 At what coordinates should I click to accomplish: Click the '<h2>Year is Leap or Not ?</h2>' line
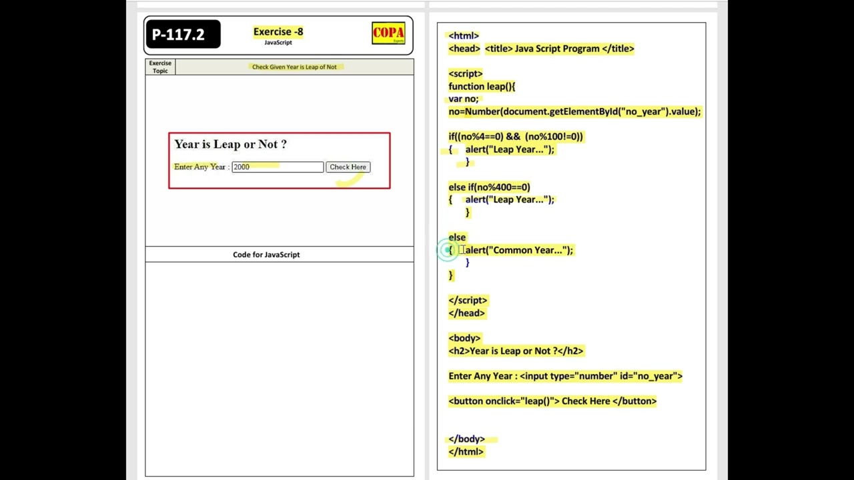click(516, 351)
